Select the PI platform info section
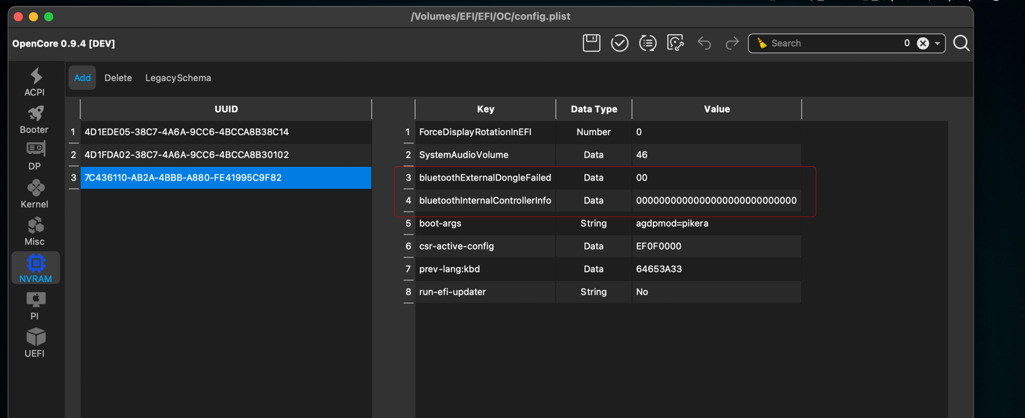The height and width of the screenshot is (418, 1025). click(35, 306)
